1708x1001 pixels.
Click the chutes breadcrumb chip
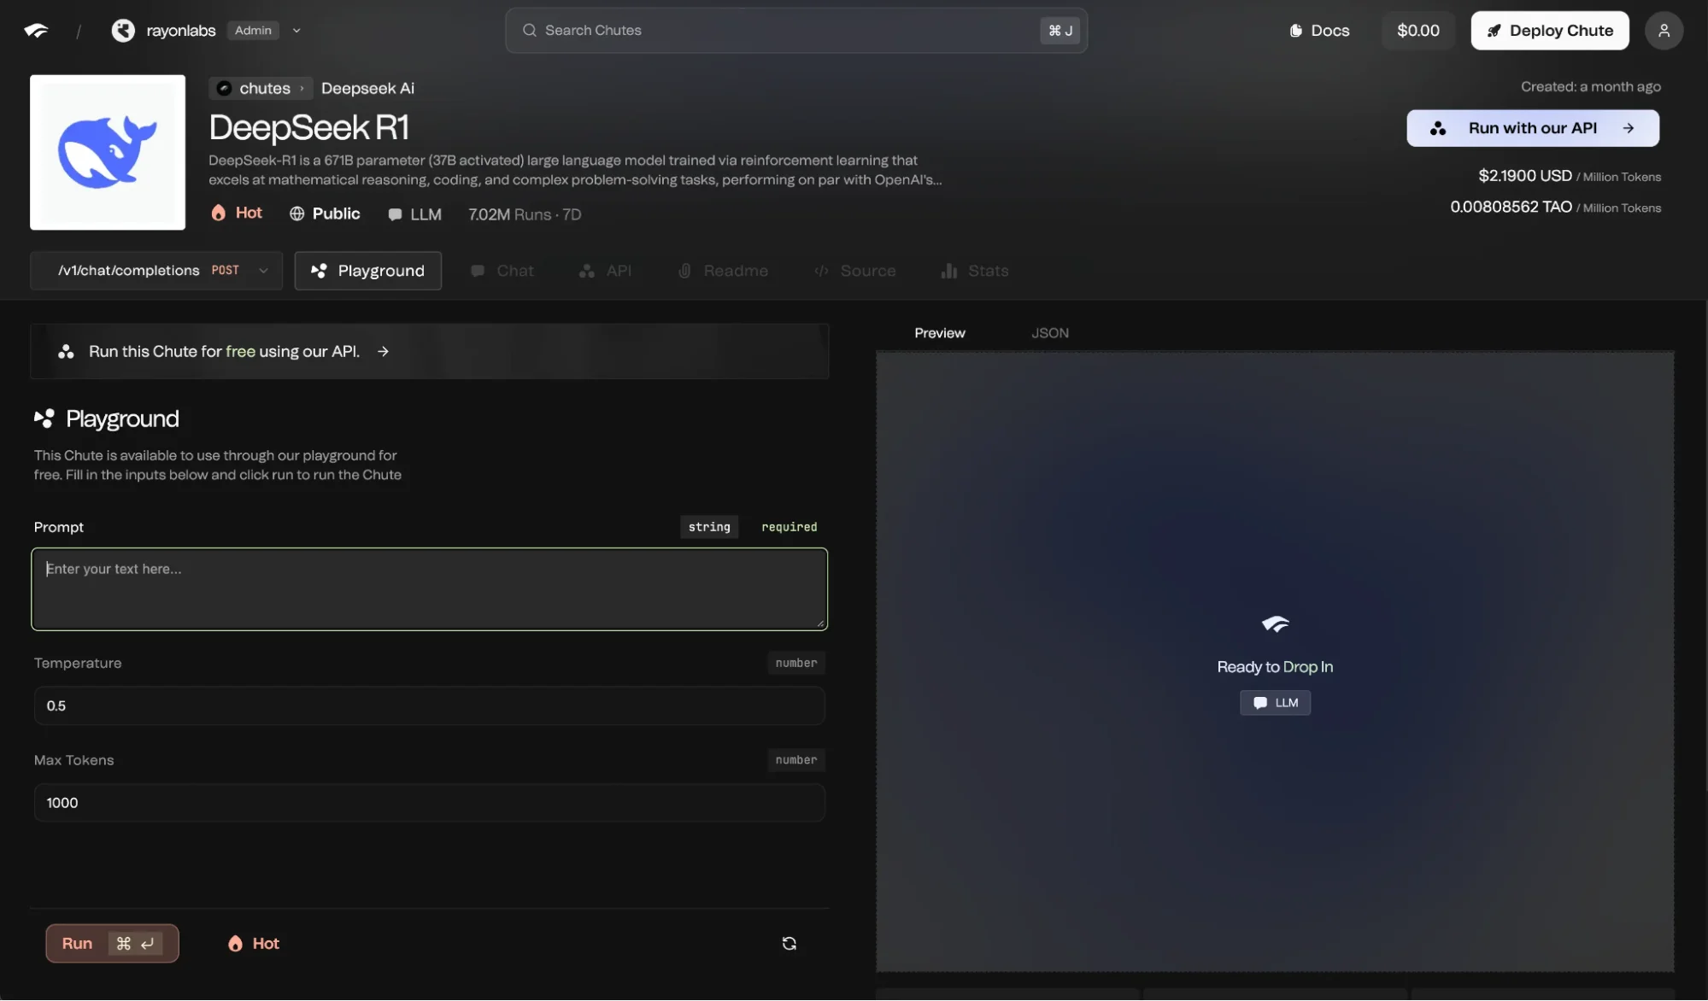pyautogui.click(x=260, y=88)
